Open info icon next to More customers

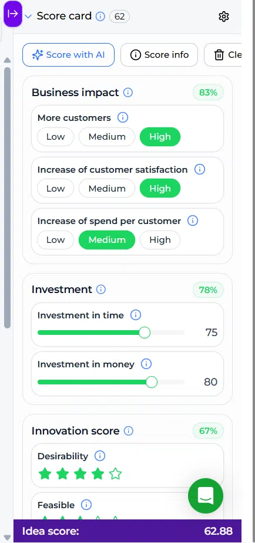tap(123, 117)
